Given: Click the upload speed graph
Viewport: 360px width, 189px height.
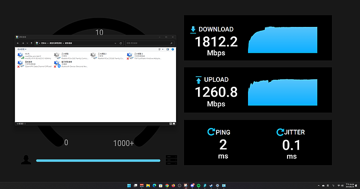Looking at the screenshot, I should coord(282,92).
